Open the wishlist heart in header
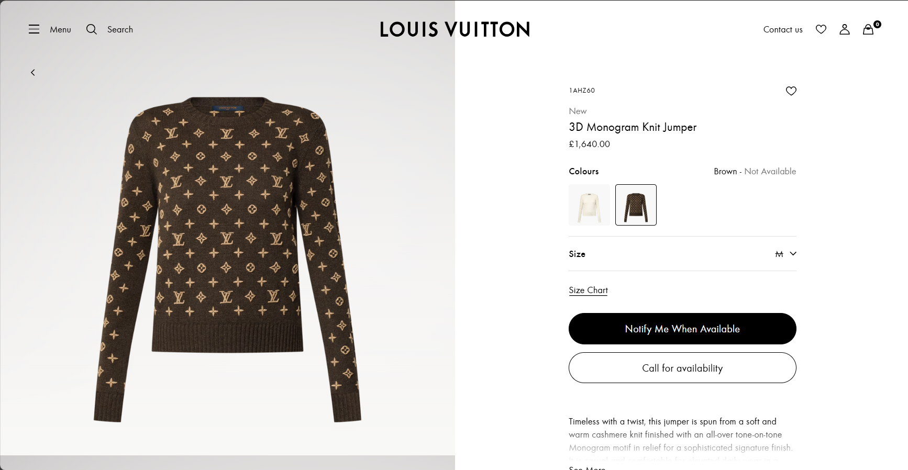This screenshot has width=908, height=470. (x=821, y=29)
